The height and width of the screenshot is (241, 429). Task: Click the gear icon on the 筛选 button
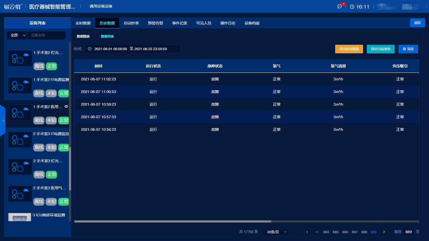[404, 49]
